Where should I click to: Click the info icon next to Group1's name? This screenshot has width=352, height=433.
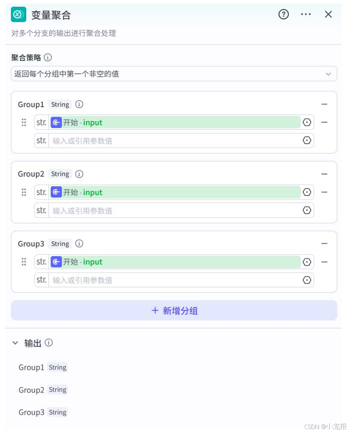[x=79, y=104]
